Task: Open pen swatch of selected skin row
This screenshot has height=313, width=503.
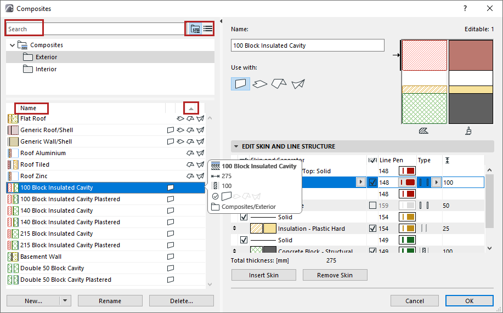Action: pyautogui.click(x=407, y=183)
